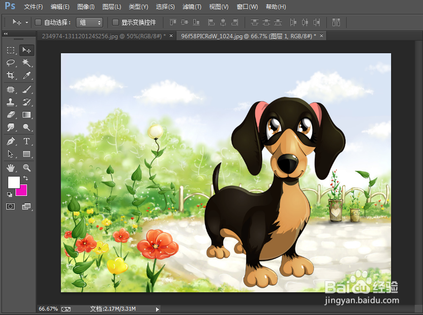Swap foreground and background colors
Screen dimensions: 423x315
[x=26, y=178]
